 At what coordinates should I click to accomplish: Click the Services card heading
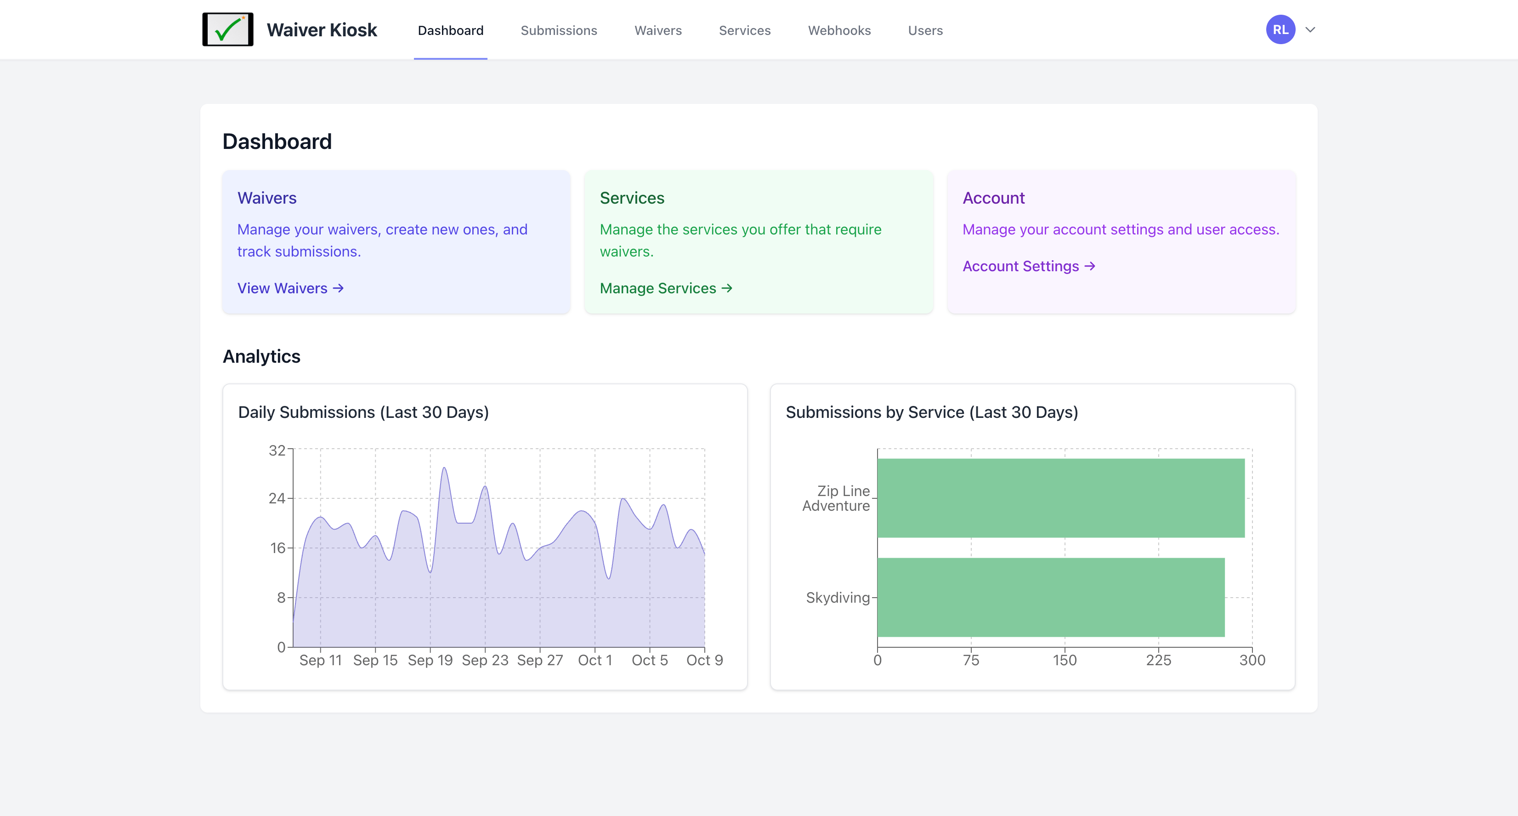(632, 198)
